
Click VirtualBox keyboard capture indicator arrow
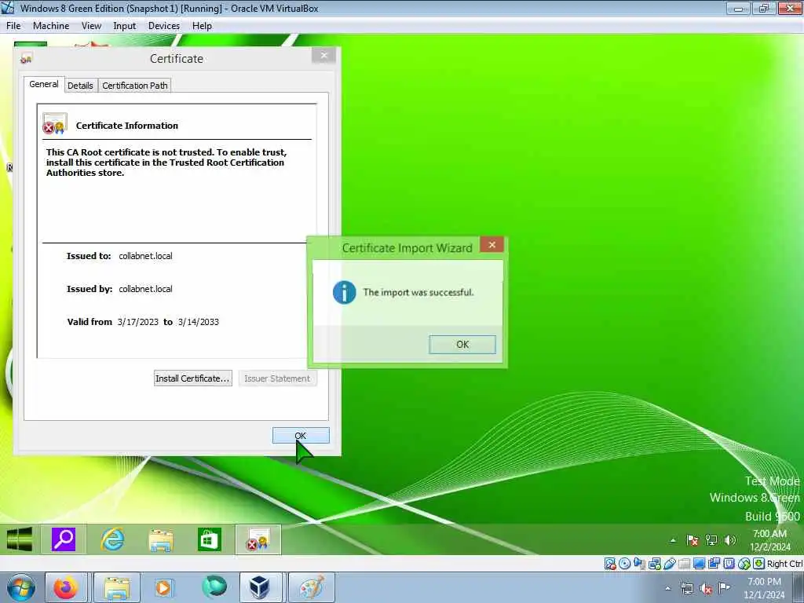coord(759,564)
